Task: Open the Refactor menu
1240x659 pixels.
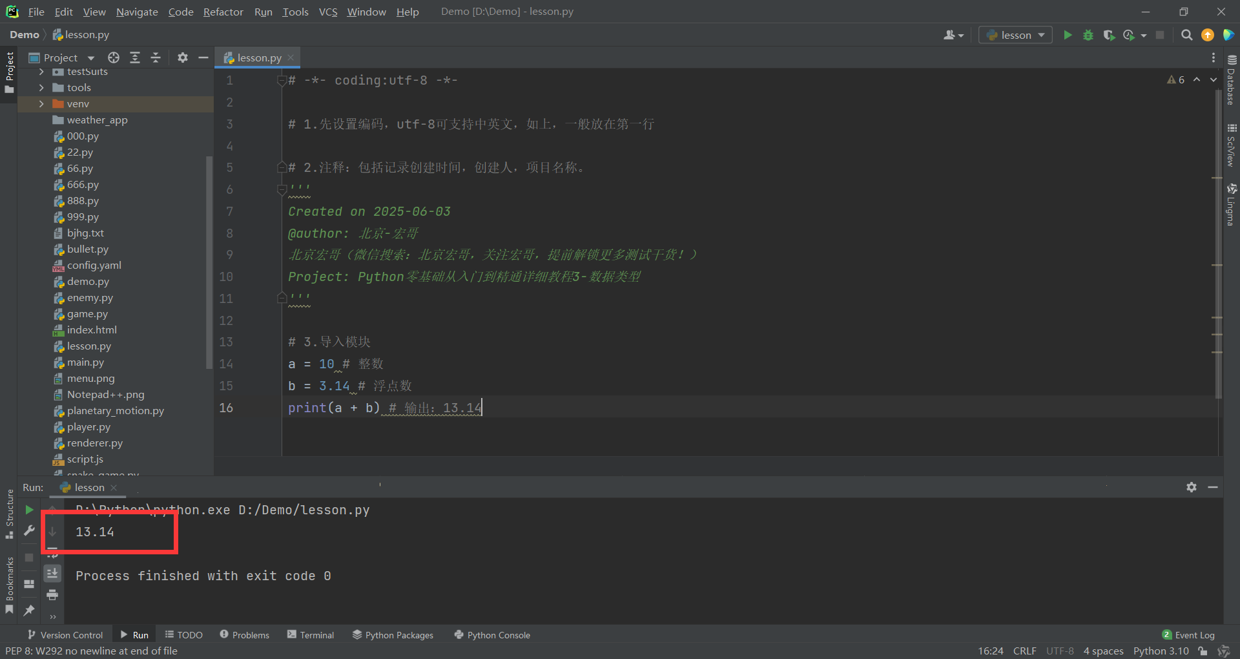Action: pos(223,12)
